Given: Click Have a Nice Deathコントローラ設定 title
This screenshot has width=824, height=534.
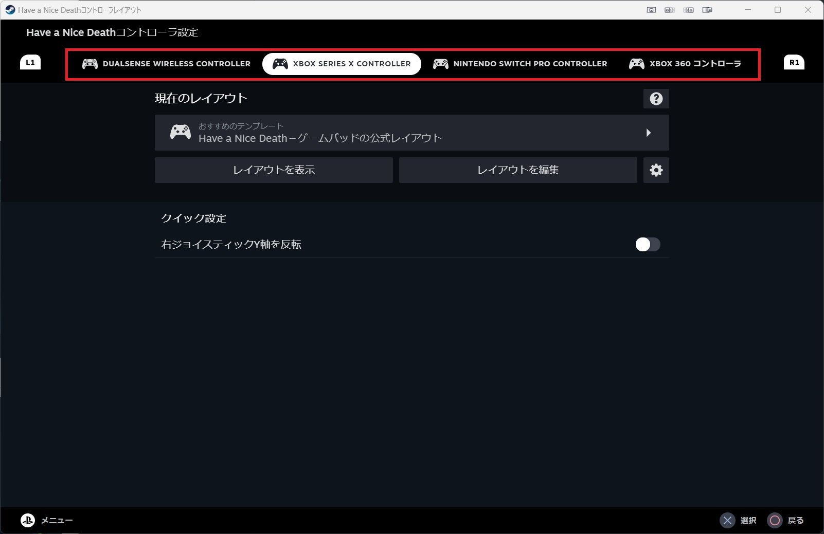Looking at the screenshot, I should (x=112, y=32).
